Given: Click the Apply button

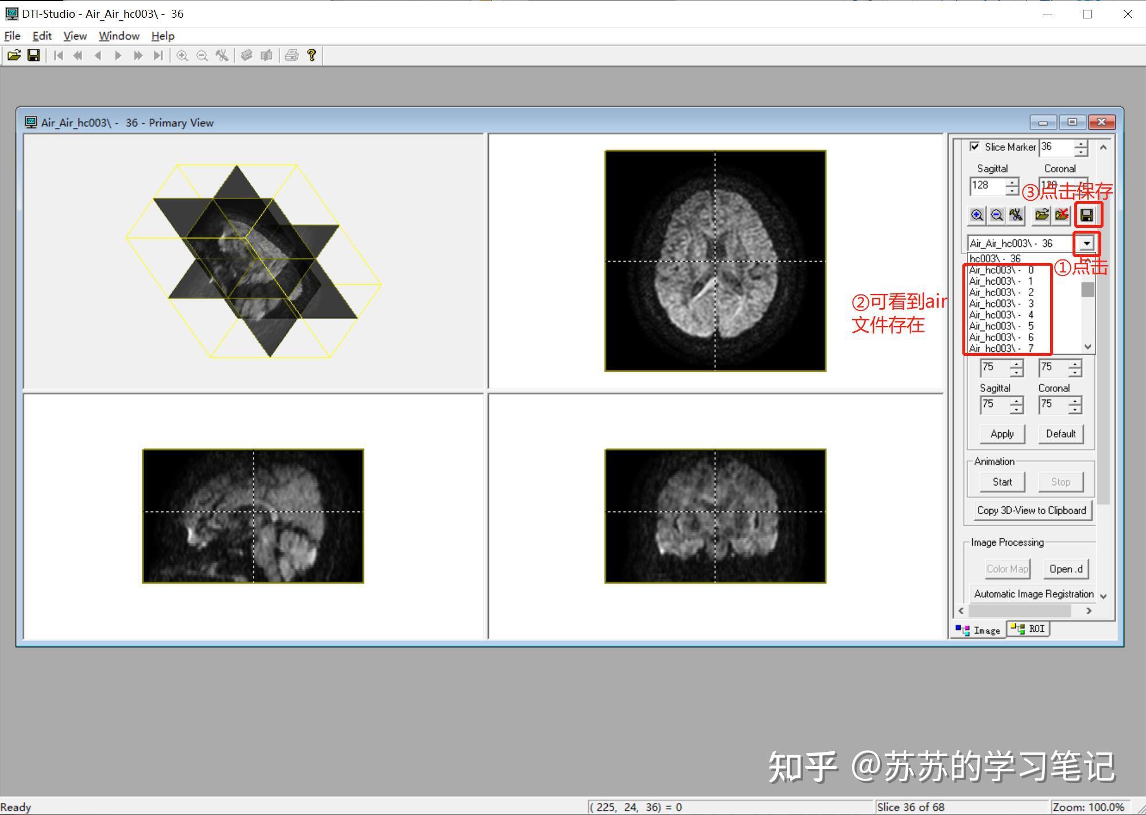Looking at the screenshot, I should point(1001,434).
